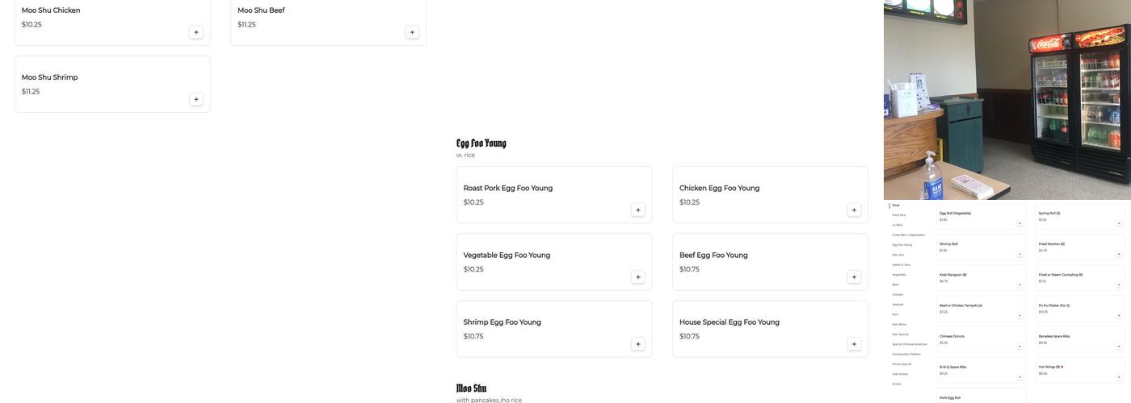The image size is (1131, 403).
Task: Click the restaurant interior photo
Action: (x=1007, y=99)
